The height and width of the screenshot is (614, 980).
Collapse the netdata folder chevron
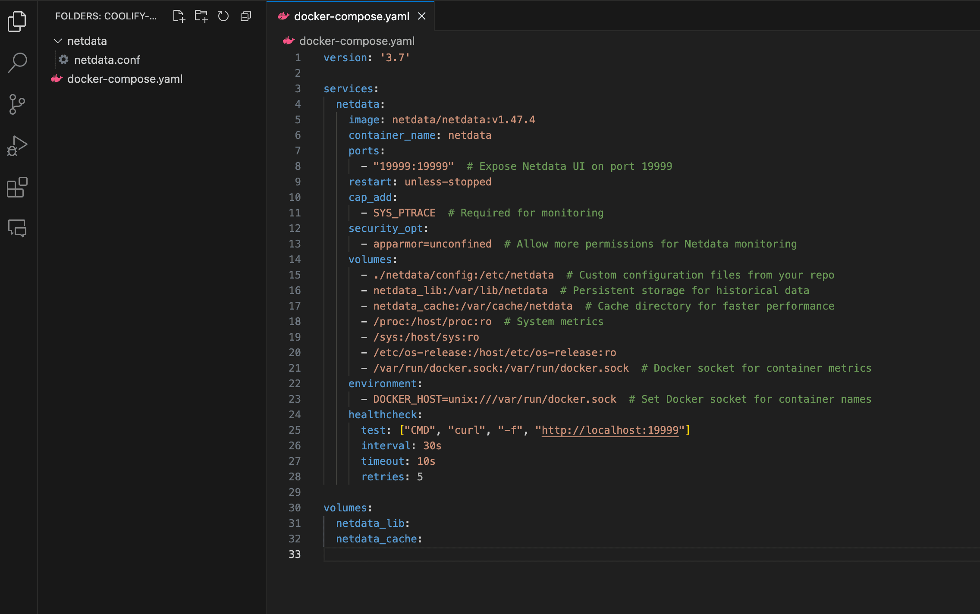coord(57,41)
